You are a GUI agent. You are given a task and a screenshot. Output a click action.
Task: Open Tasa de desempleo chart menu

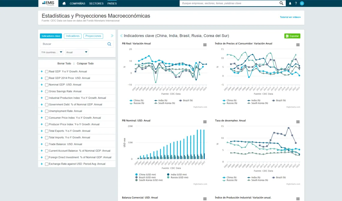298,122
